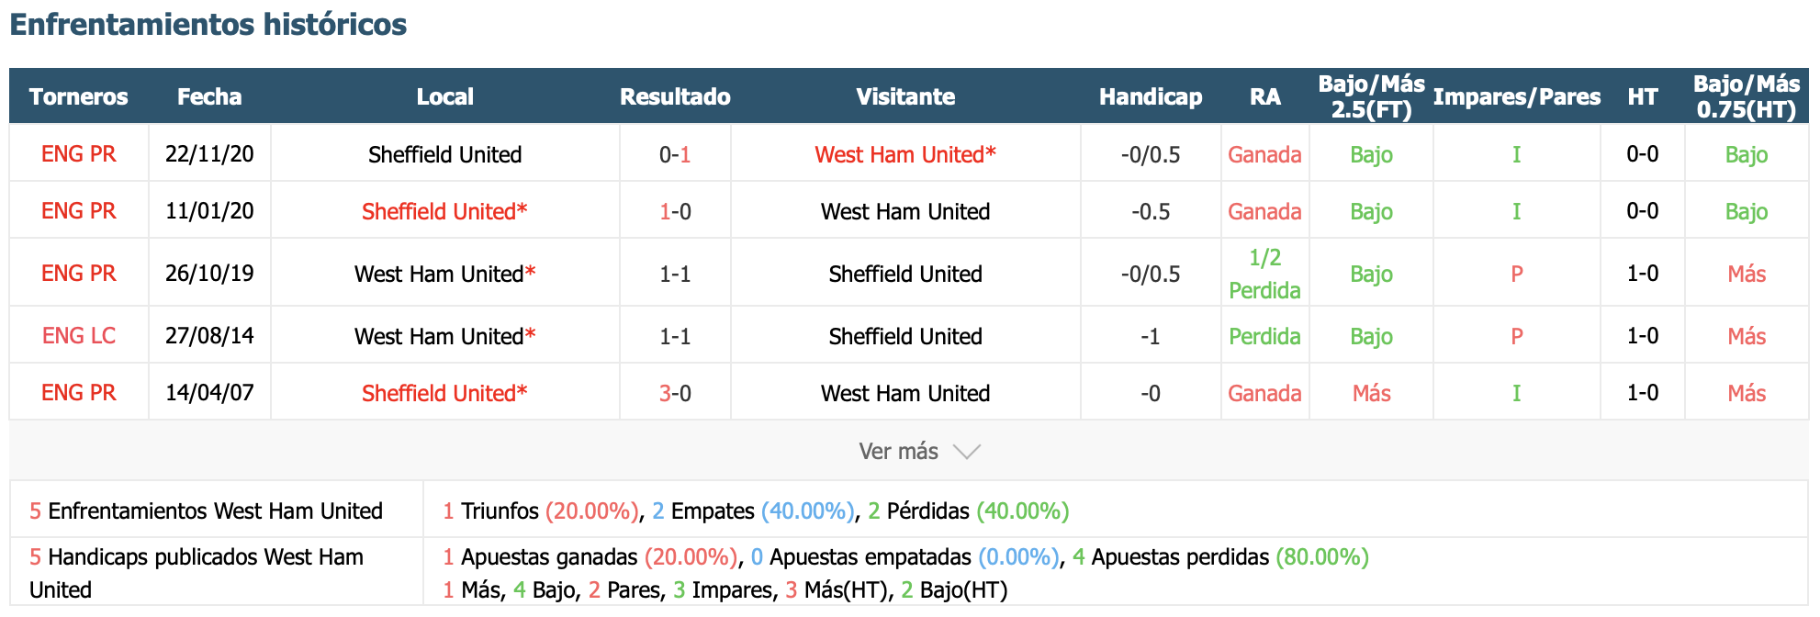
Task: Select Sheffield United* in the 14/04/07 row
Action: (x=444, y=393)
